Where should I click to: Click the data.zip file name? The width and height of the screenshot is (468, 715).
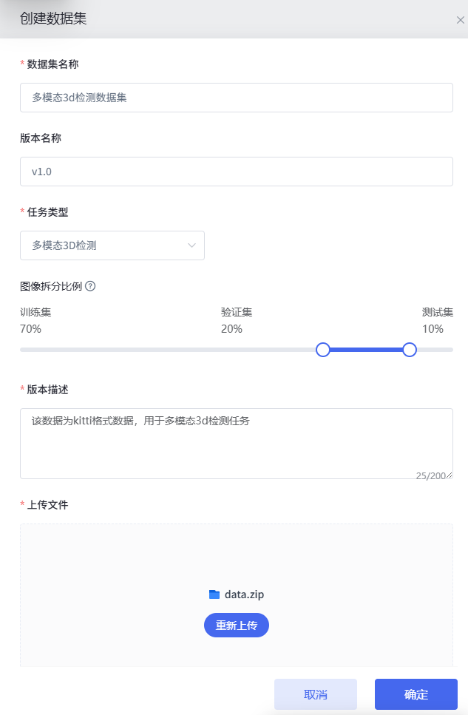point(244,594)
